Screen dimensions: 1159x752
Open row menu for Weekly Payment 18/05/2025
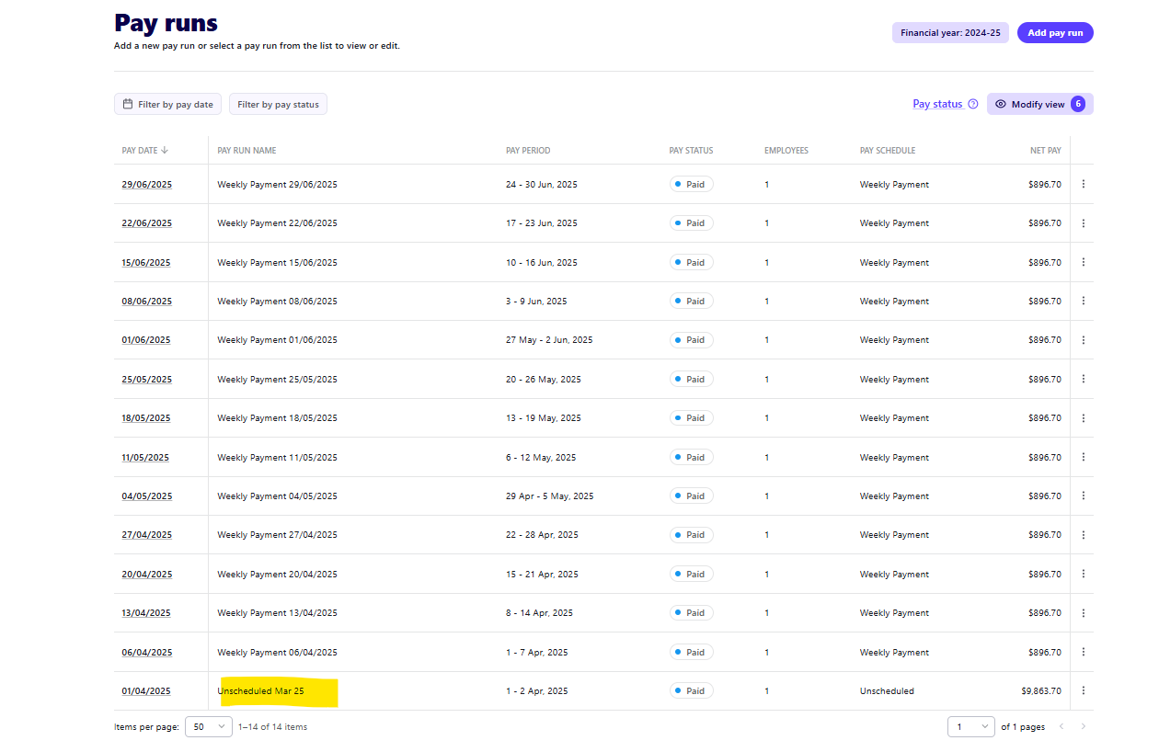1083,417
